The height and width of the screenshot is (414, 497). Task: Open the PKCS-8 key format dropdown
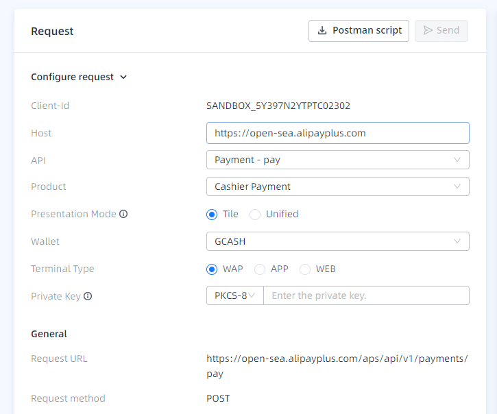point(234,295)
